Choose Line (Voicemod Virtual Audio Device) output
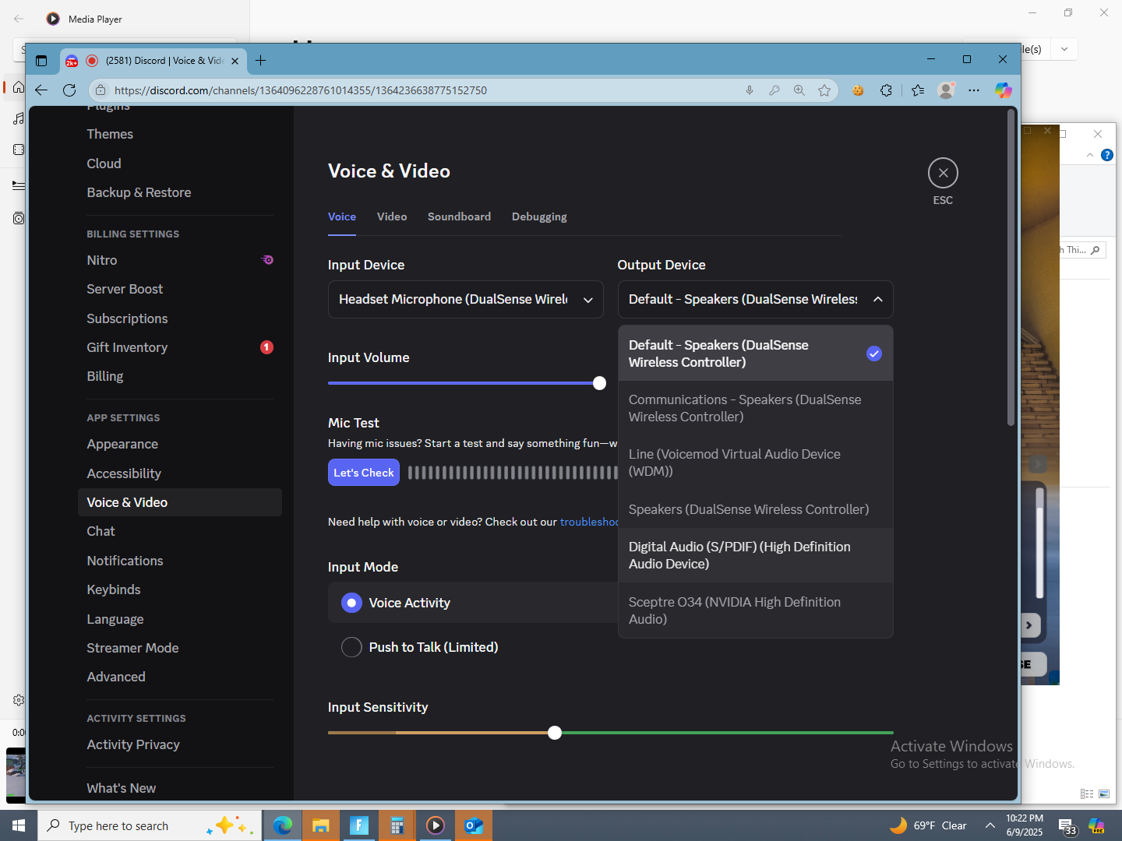 point(755,463)
